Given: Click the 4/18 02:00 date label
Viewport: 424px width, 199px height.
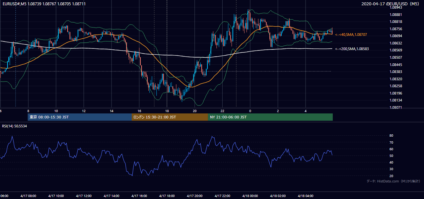Looking at the screenshot, I should [x=278, y=196].
